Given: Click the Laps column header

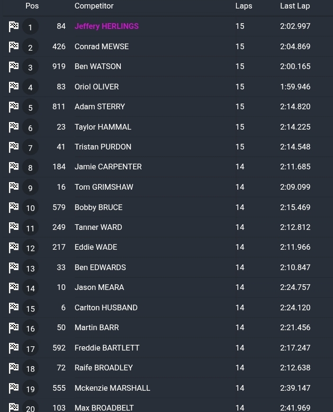Looking at the screenshot, I should [243, 6].
